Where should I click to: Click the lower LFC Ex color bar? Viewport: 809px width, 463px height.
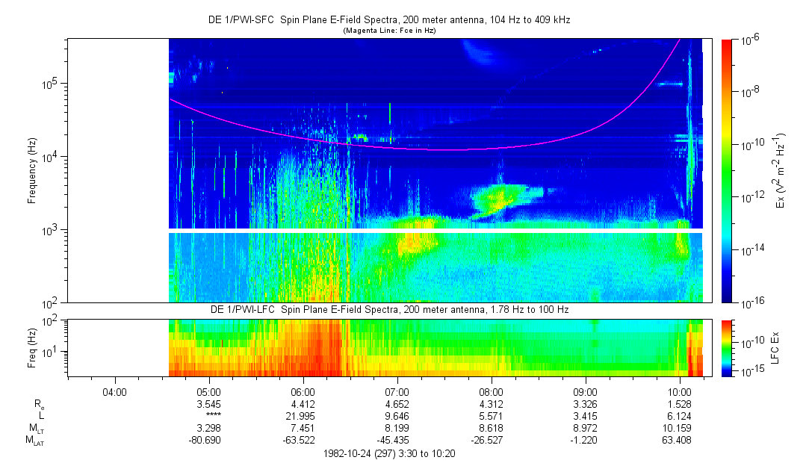pos(727,348)
